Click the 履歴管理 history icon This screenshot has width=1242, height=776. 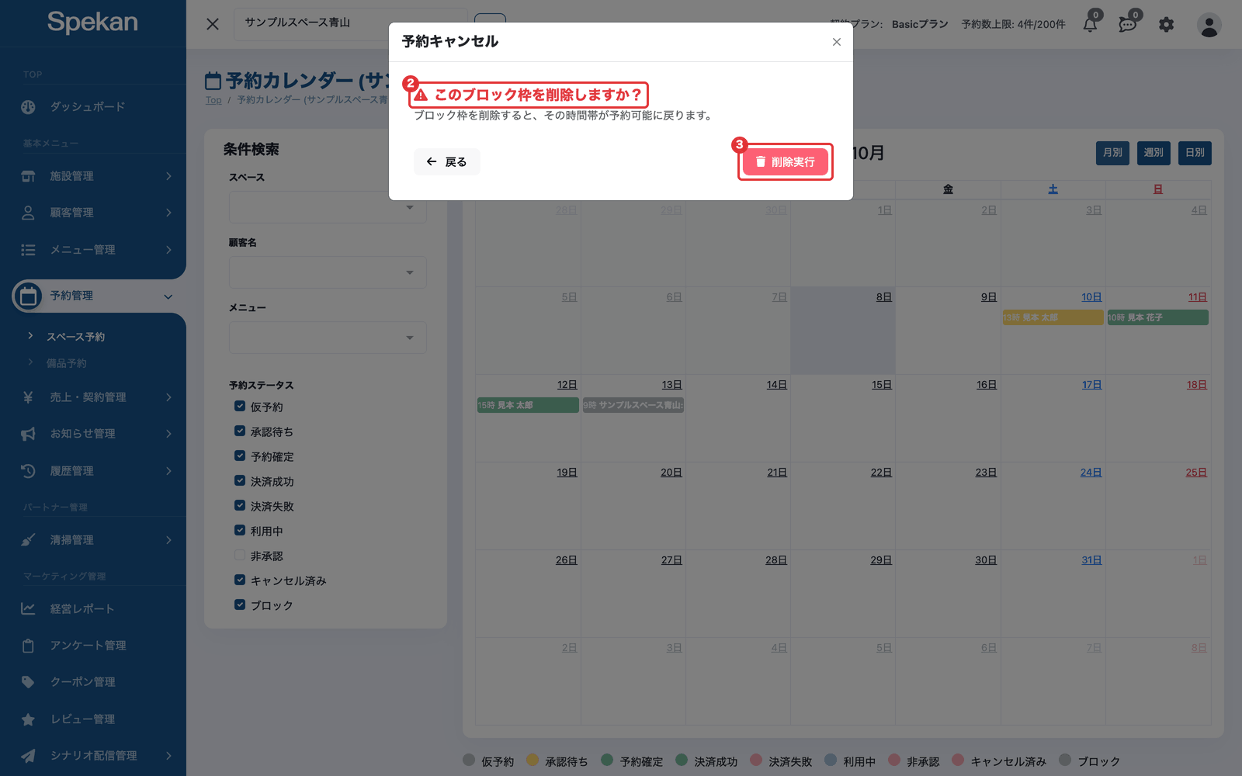(x=28, y=471)
